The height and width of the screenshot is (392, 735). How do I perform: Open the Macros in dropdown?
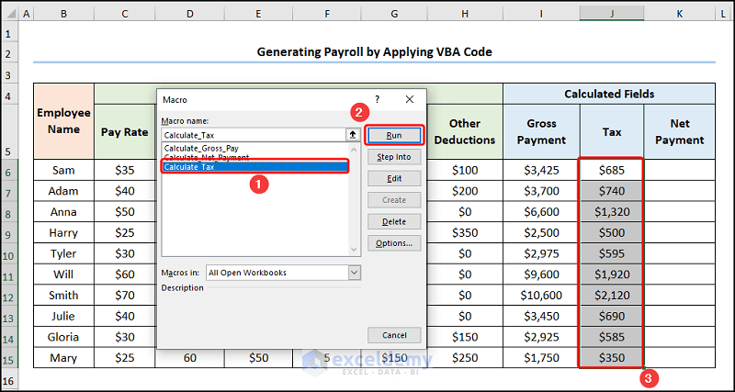tap(354, 272)
